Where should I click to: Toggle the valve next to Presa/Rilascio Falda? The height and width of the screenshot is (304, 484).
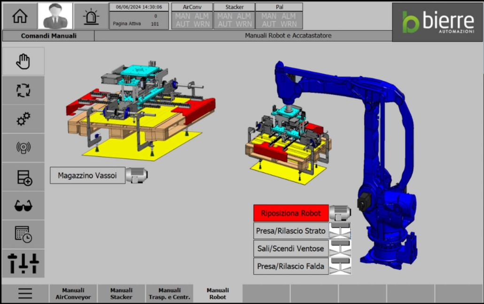tap(340, 266)
